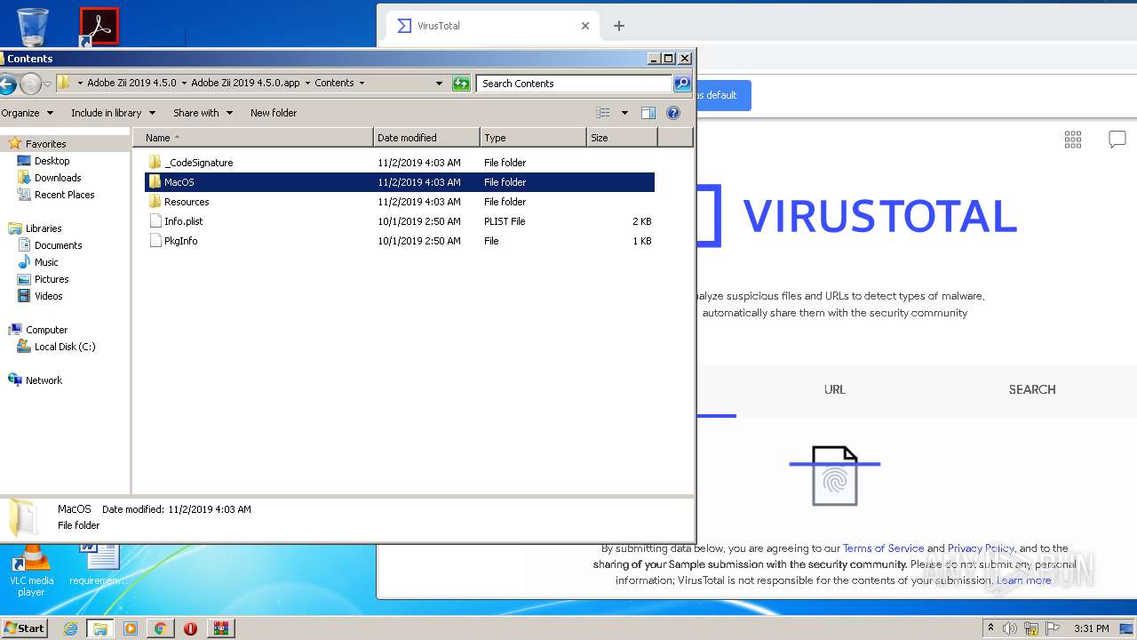The height and width of the screenshot is (640, 1137).
Task: Click the Explorer Back navigation arrow
Action: (x=6, y=84)
